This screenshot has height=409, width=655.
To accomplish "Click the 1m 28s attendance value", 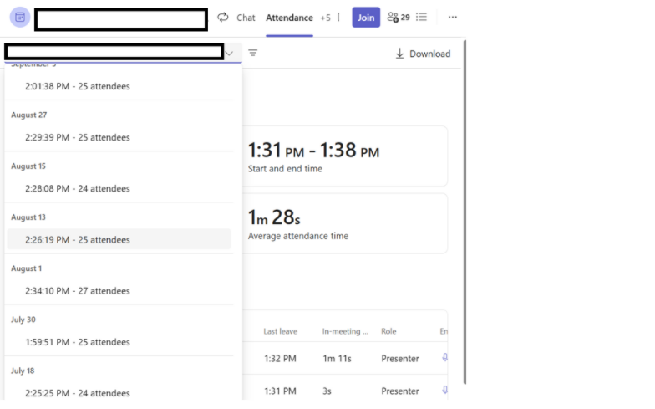I will (x=274, y=217).
